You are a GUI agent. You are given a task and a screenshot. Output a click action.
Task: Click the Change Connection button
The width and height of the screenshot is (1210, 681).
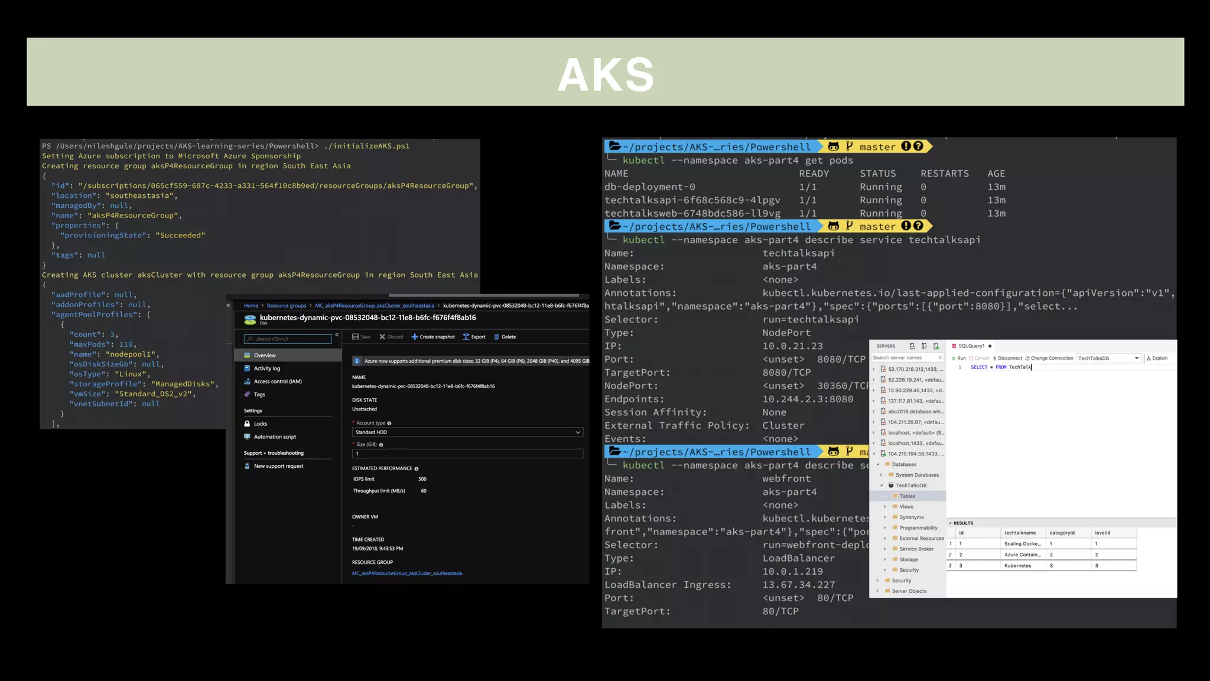point(1049,358)
